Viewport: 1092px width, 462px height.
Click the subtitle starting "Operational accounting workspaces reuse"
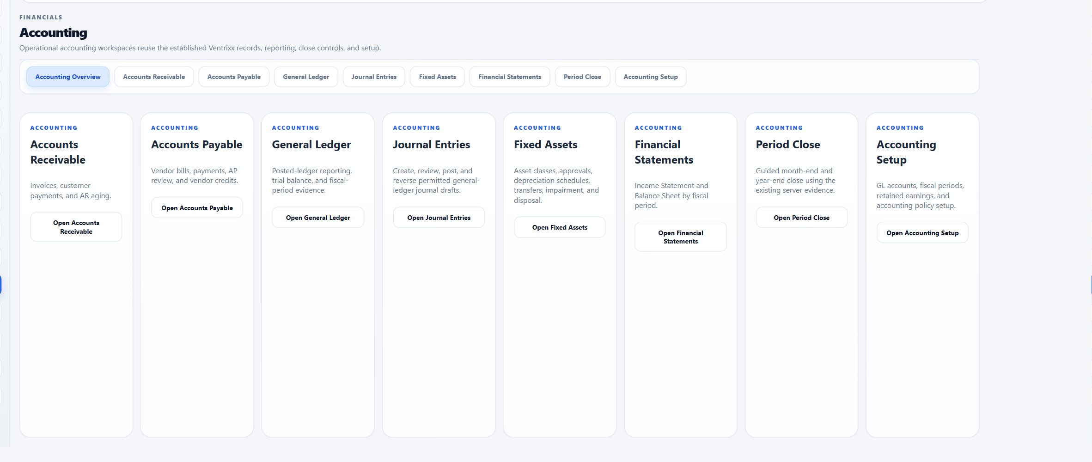200,48
